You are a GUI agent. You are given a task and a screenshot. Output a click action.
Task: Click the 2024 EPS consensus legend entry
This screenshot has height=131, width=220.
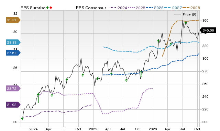[118, 8]
